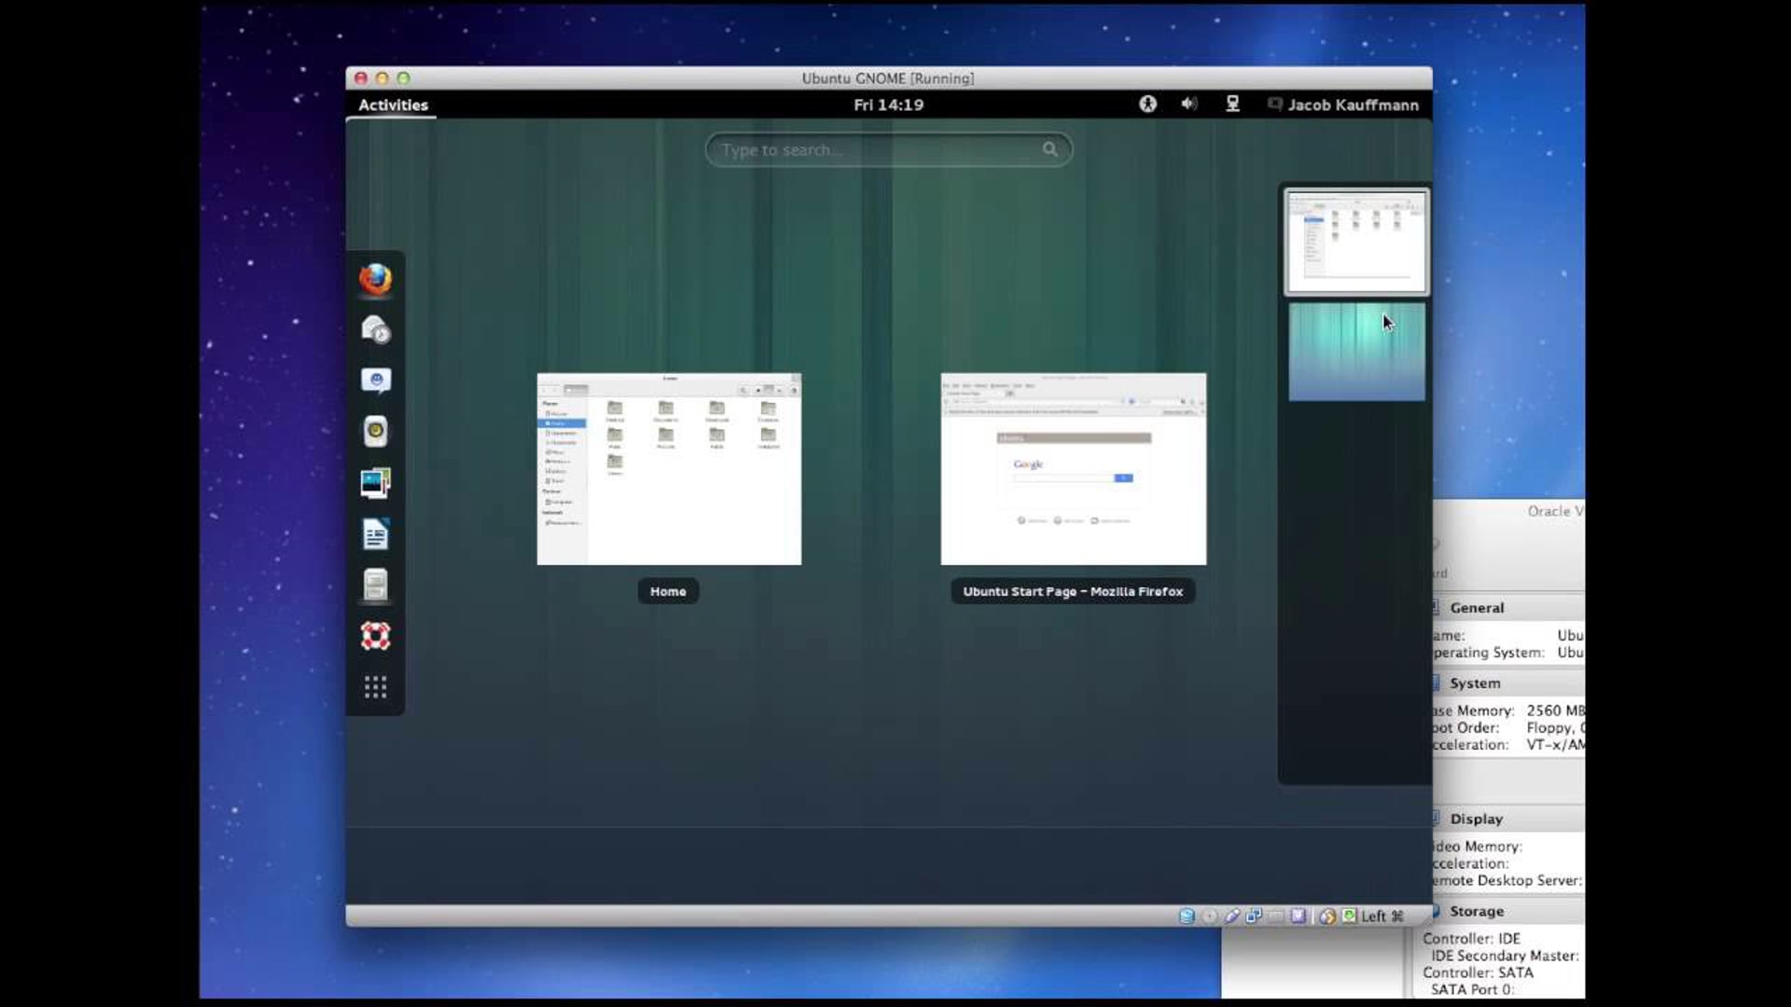Click the sound/volume indicator icon
The width and height of the screenshot is (1791, 1007).
[x=1188, y=104]
